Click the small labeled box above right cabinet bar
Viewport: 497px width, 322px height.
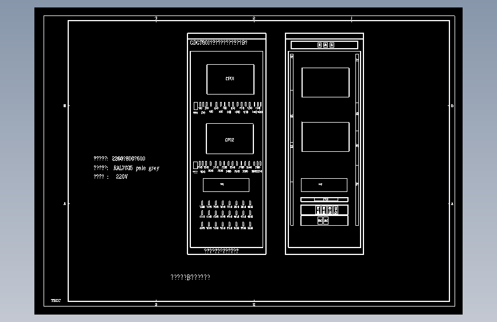click(324, 185)
